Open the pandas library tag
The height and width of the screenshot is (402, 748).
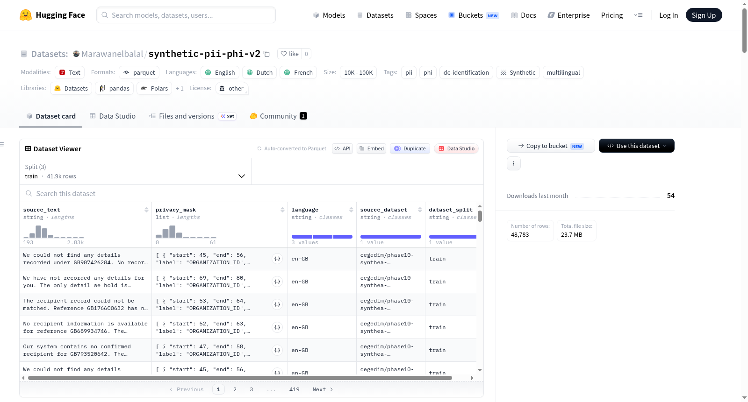(115, 88)
